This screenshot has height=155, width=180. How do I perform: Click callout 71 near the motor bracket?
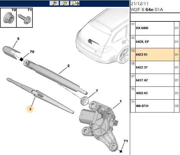click(126, 141)
